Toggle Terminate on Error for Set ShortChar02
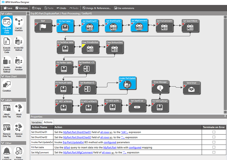 point(214,137)
